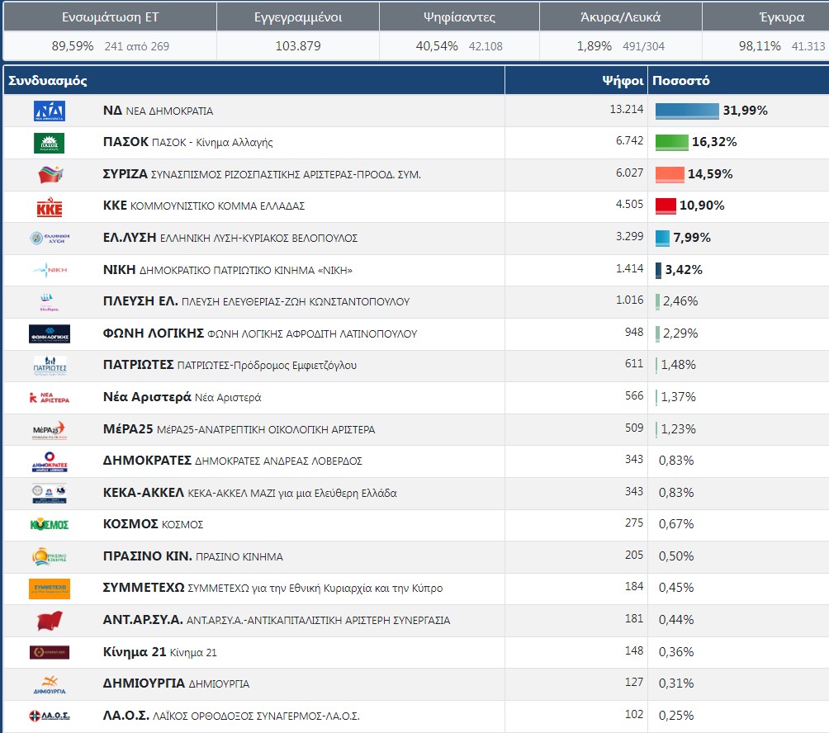
Task: Open the ΠΑΤΡΙΩΤΕΣ party name link
Action: coord(138,365)
